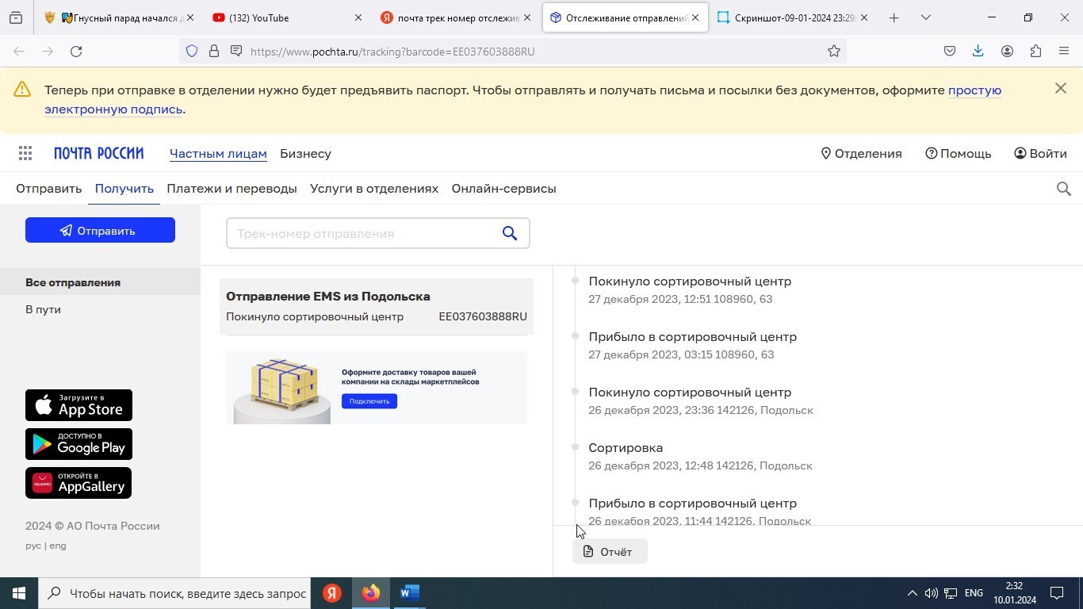Open the list all tabs dropdown

point(925,17)
